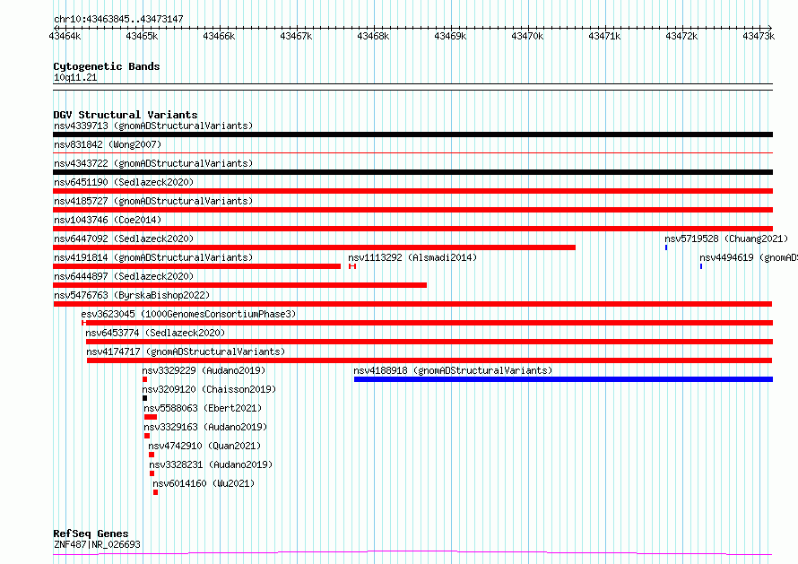Select the red nsv5476763 variant bar
The width and height of the screenshot is (798, 564).
412,304
